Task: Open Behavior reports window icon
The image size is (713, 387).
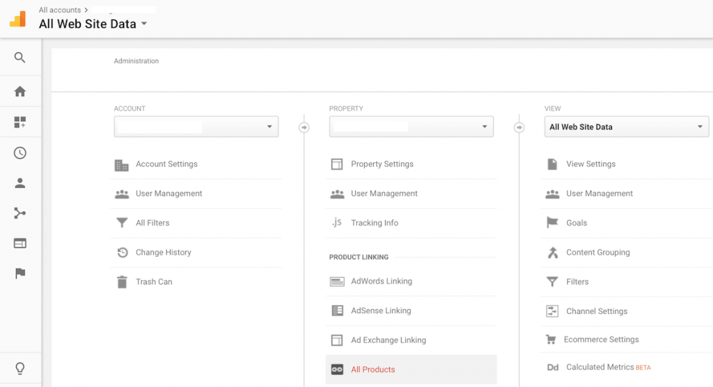Action: [x=19, y=244]
